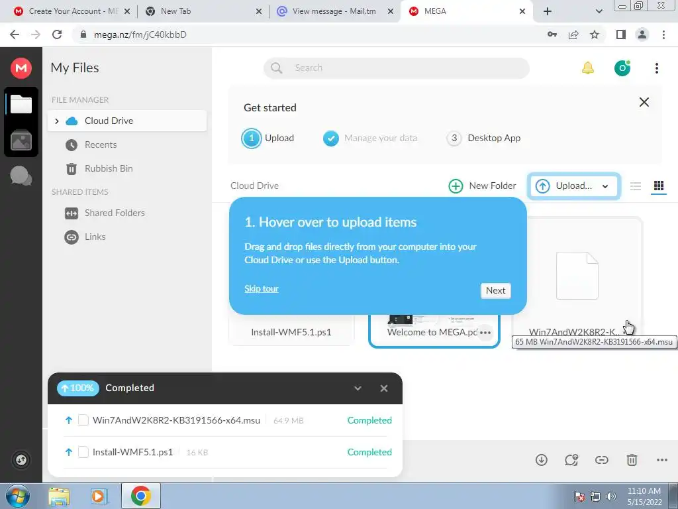Click the trash icon in bottom action bar
This screenshot has height=509, width=678.
tap(632, 460)
